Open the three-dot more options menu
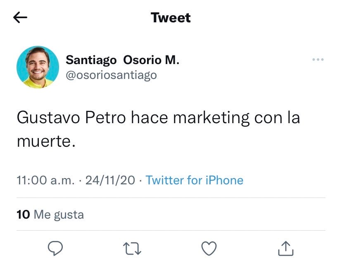 coord(318,60)
